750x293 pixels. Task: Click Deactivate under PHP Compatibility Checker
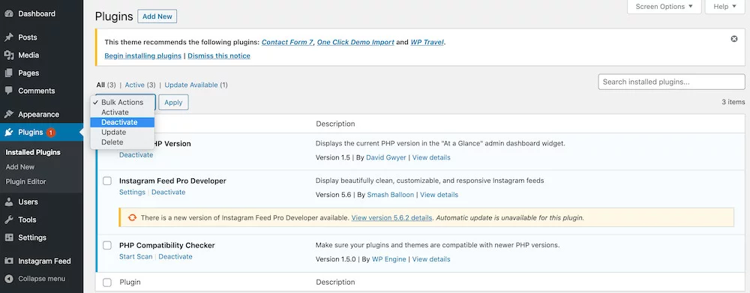point(175,257)
